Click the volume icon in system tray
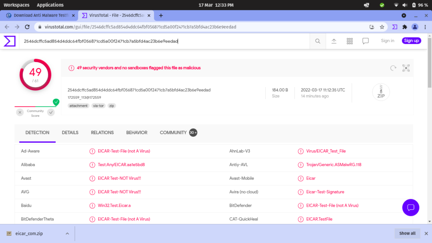The image size is (432, 243). click(405, 5)
